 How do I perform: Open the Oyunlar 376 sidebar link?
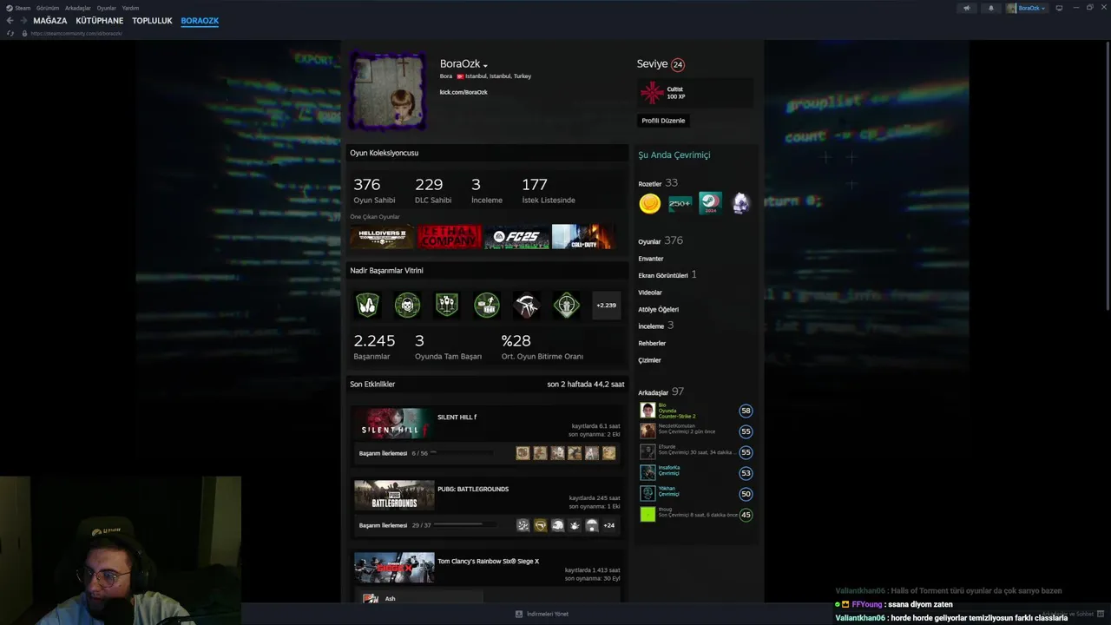click(661, 240)
